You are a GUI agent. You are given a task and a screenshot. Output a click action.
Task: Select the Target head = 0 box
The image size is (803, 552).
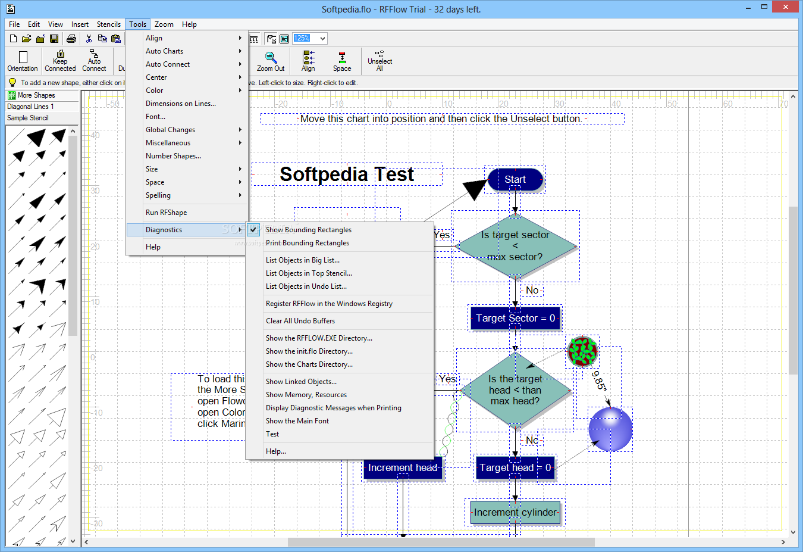(x=515, y=467)
